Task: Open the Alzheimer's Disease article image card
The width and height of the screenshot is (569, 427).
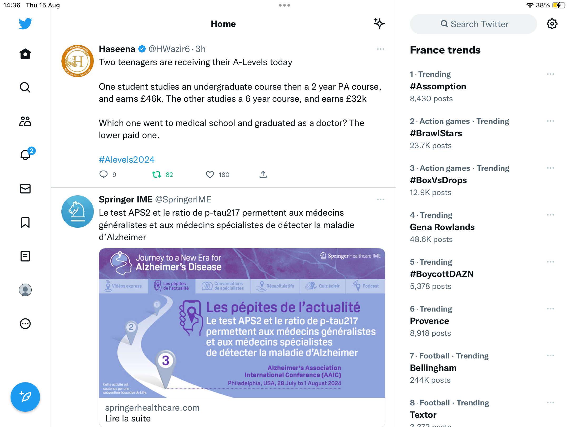Action: pyautogui.click(x=242, y=323)
